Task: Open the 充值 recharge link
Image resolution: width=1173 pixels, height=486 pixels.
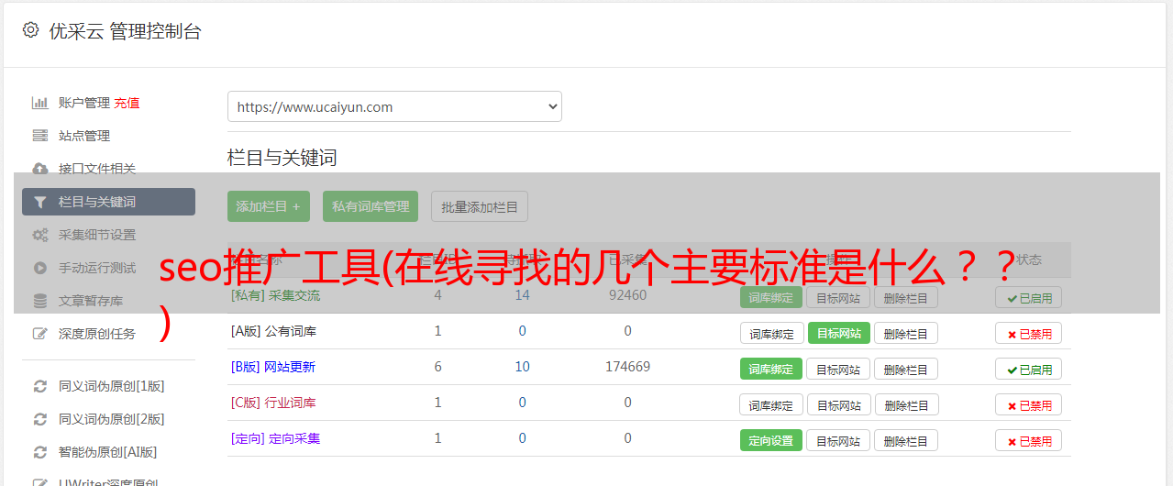Action: (127, 103)
